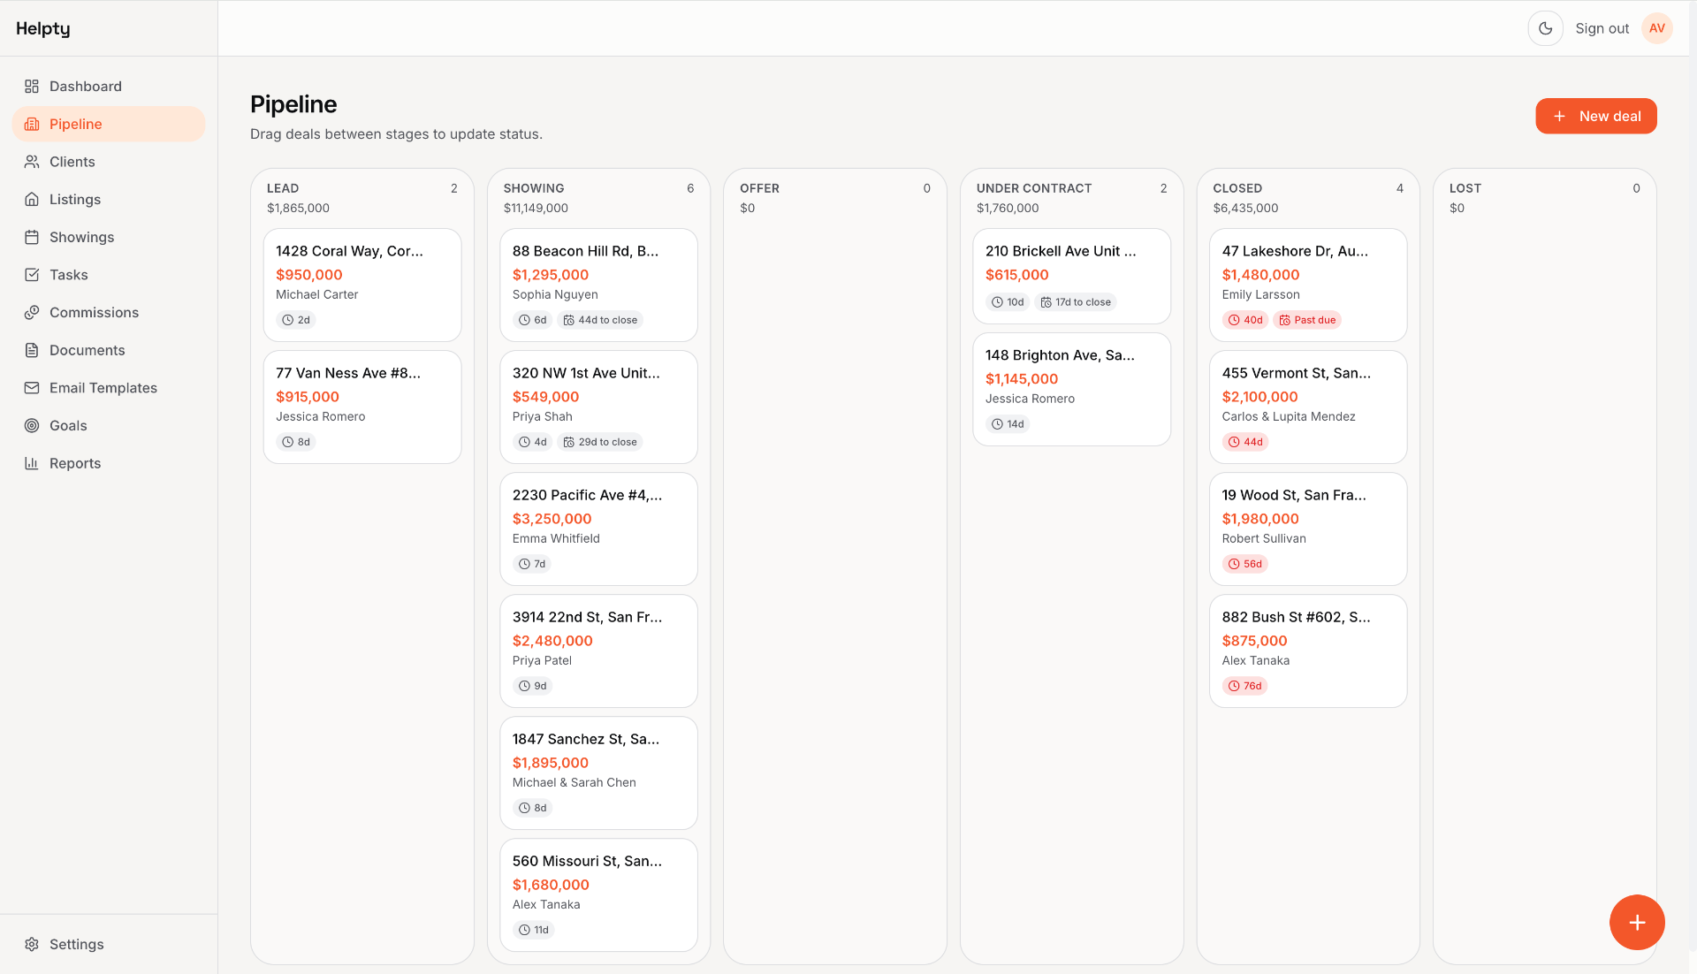
Task: Click the 56d badge on Wood St card
Action: [1245, 564]
